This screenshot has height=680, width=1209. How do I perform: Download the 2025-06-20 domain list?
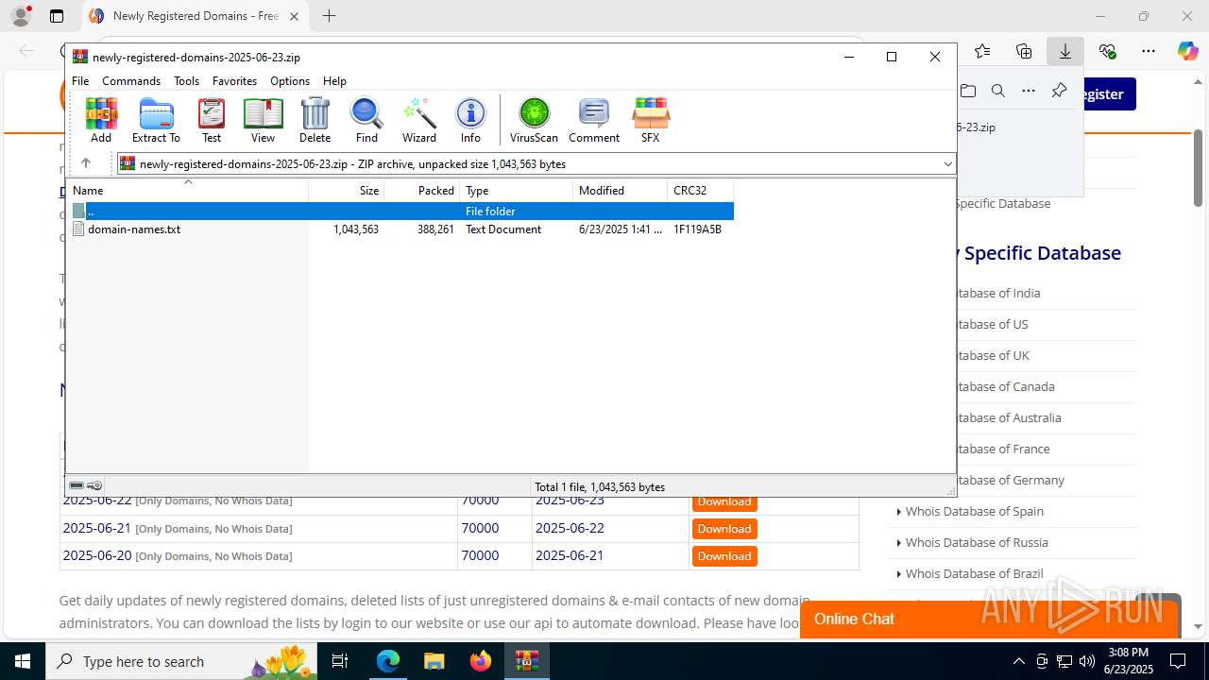coord(724,556)
